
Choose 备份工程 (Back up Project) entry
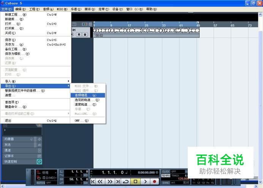(36, 49)
